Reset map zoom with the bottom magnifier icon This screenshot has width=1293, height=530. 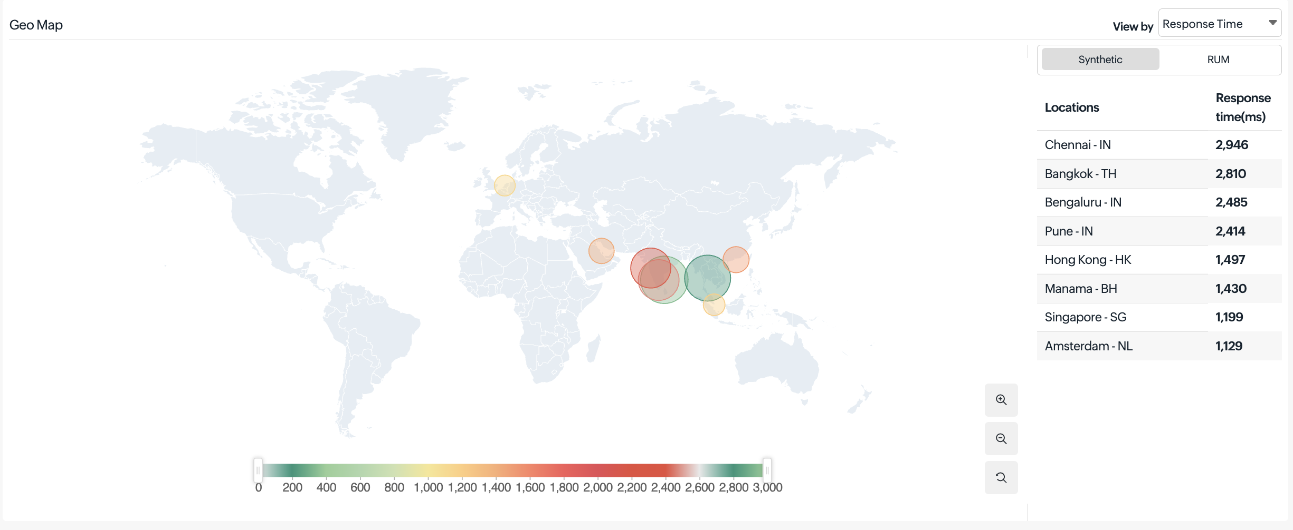[1001, 478]
